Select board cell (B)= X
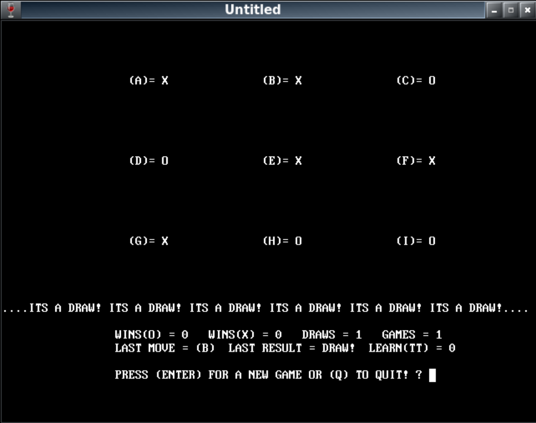This screenshot has width=536, height=423. coord(282,80)
